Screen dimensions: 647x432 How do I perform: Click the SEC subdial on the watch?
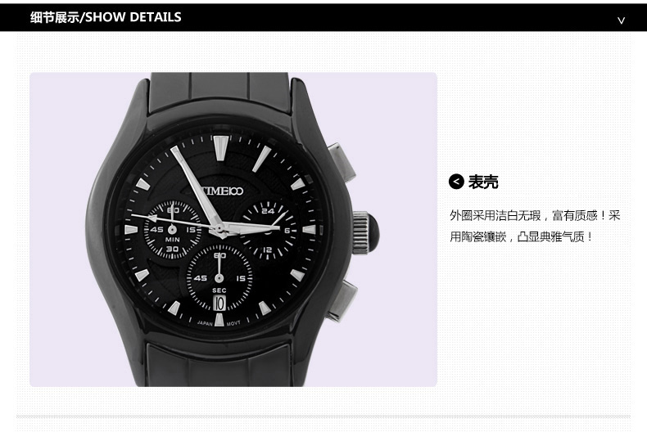tap(219, 278)
